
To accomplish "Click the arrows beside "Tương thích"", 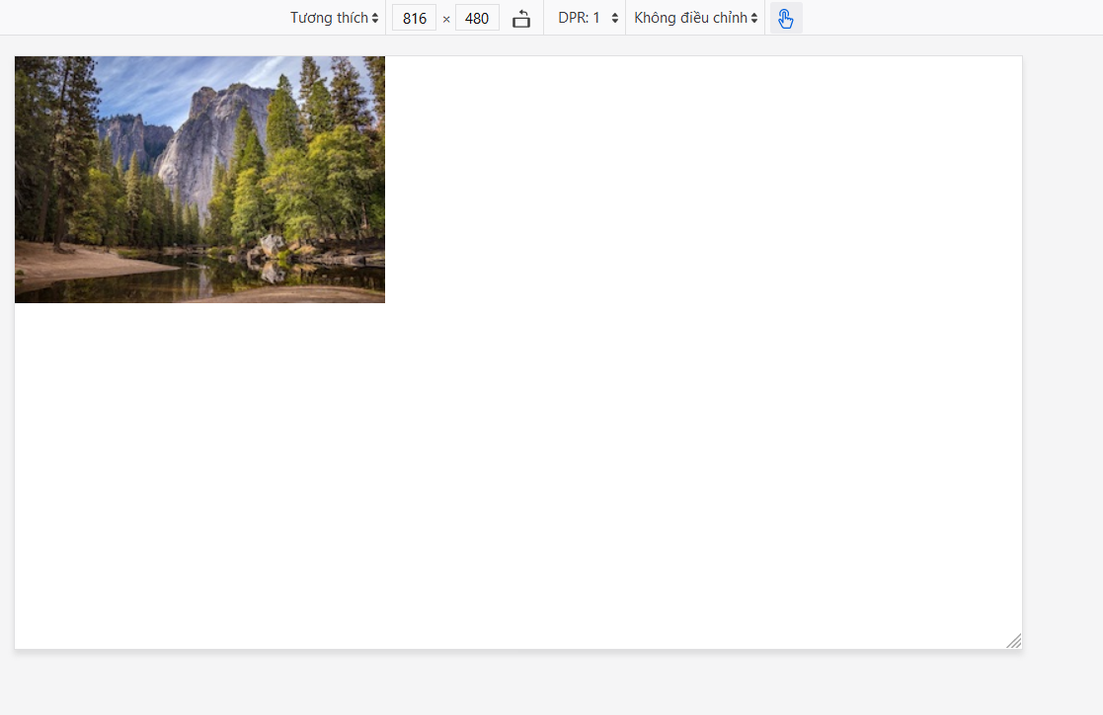I will (x=375, y=18).
